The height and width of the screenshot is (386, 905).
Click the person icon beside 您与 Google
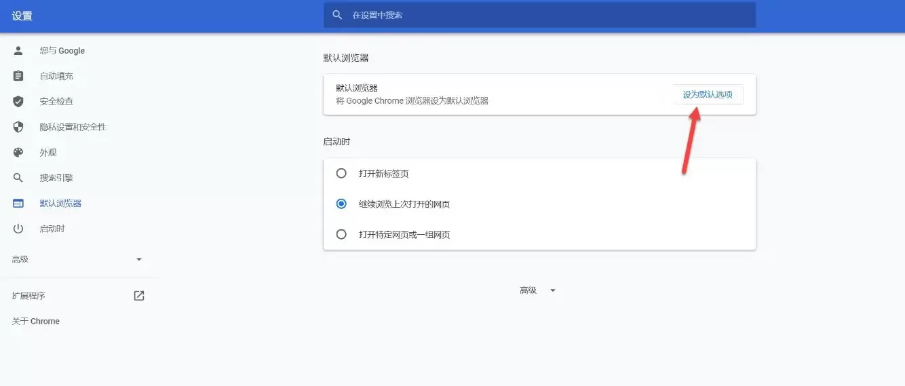point(18,51)
